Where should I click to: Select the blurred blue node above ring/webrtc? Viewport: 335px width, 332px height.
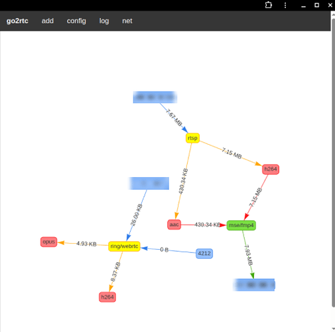149,183
